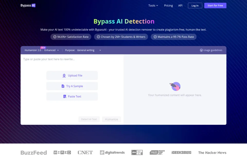
Task: Click the upload arrow icon
Action: pyautogui.click(x=64, y=76)
